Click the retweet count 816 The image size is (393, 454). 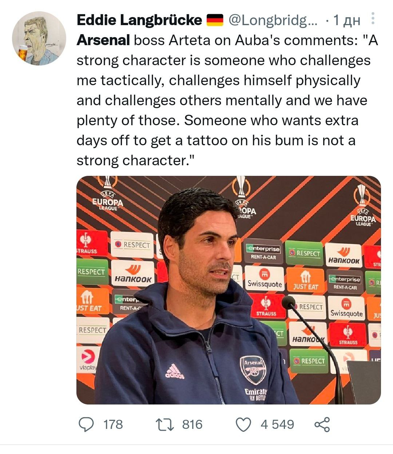192,425
